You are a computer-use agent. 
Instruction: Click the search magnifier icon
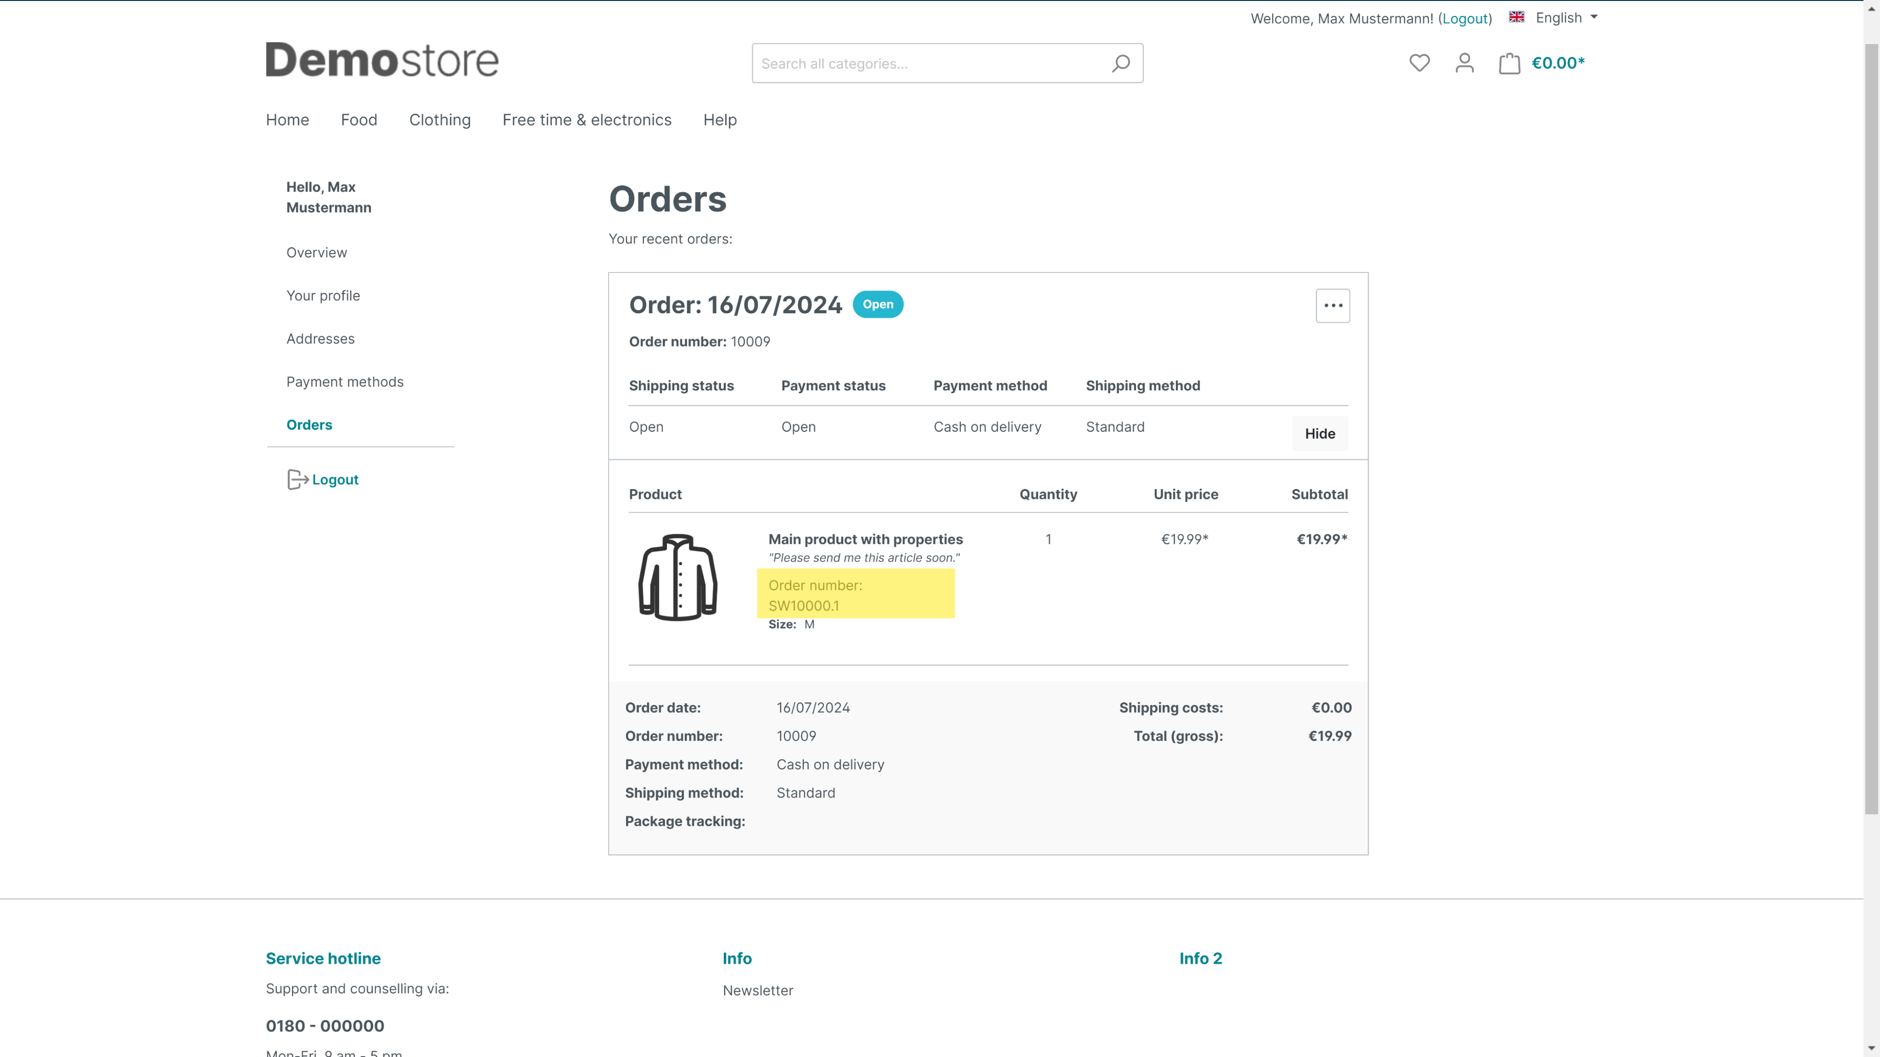coord(1121,63)
